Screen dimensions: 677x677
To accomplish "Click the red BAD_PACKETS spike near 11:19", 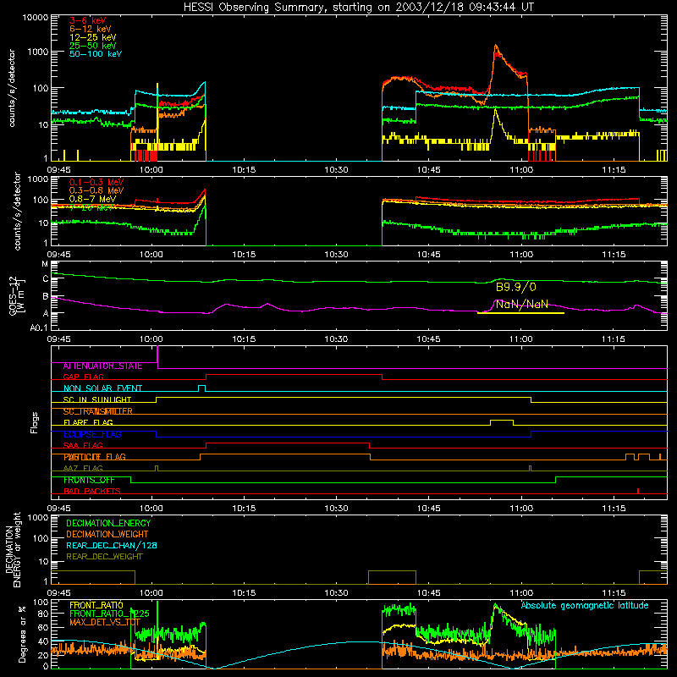I will tap(638, 491).
